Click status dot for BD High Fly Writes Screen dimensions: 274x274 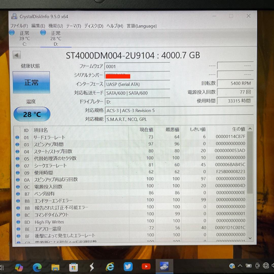18,222
